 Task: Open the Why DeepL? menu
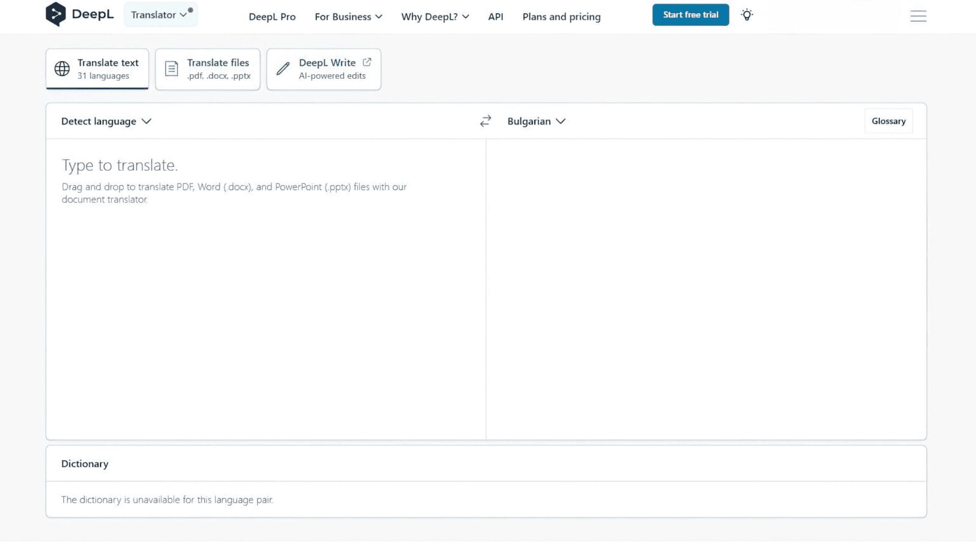click(435, 17)
